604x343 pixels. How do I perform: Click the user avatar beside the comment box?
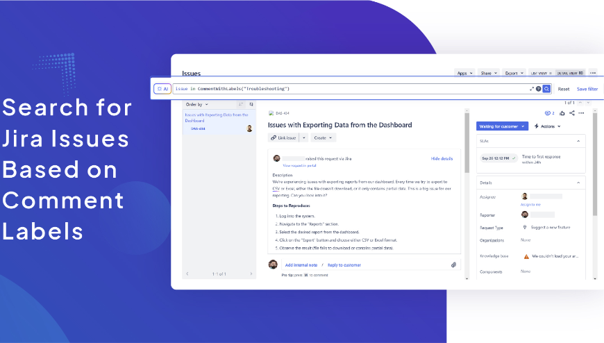tap(273, 265)
